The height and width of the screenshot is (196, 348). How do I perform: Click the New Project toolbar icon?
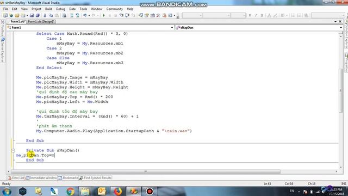pos(5,15)
